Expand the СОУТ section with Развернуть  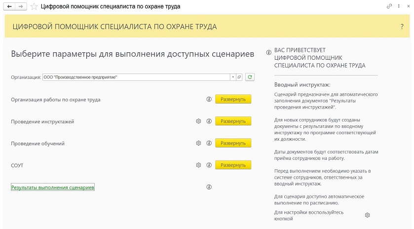pos(233,165)
